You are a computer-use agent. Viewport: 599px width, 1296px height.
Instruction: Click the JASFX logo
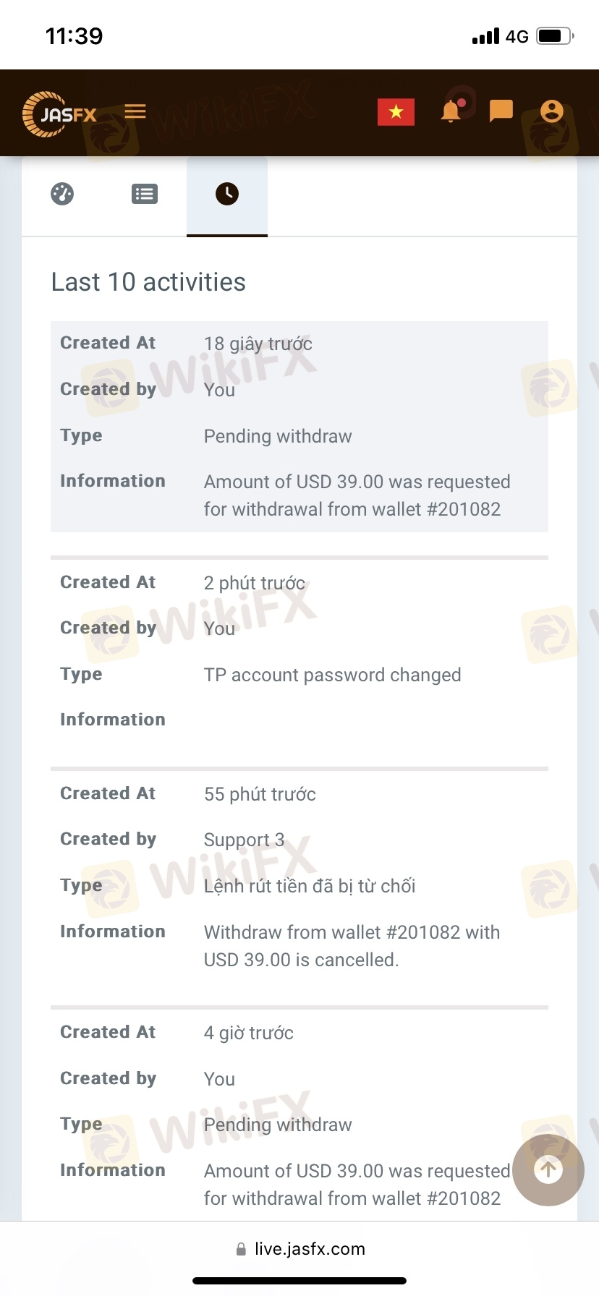[59, 114]
